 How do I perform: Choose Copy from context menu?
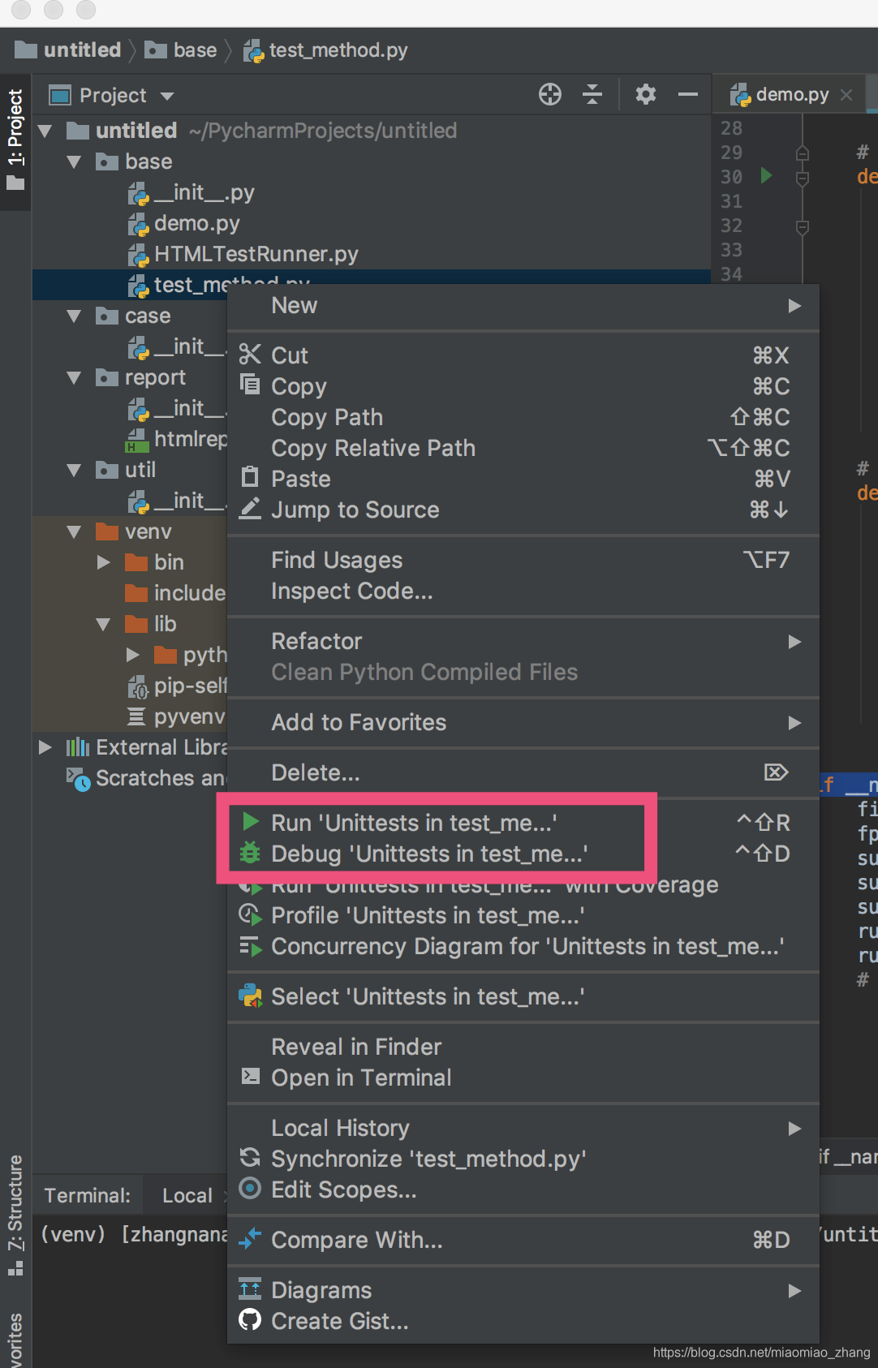coord(523,386)
